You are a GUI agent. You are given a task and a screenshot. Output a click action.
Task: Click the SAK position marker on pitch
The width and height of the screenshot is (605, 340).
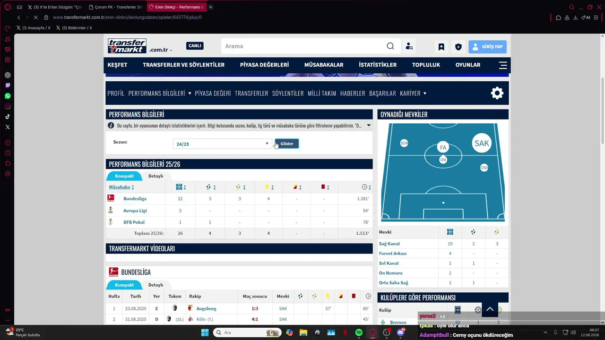tap(482, 143)
